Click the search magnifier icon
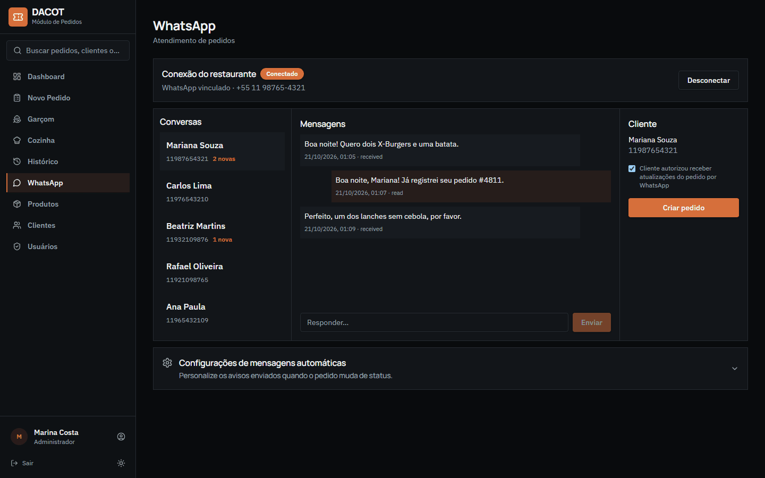Screen dimensions: 765x478 [x=18, y=50]
